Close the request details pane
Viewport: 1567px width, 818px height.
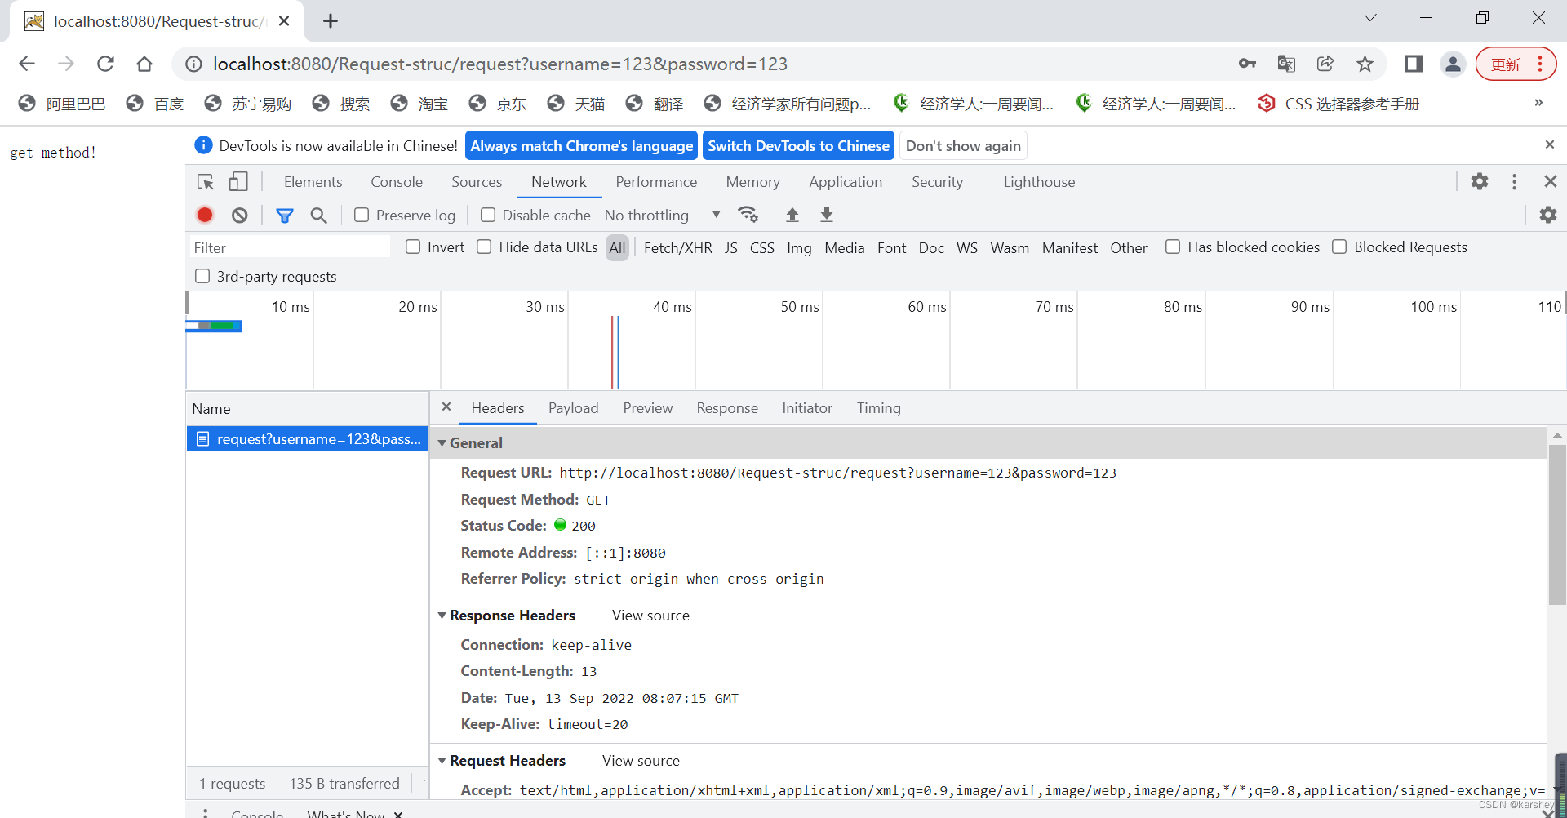coord(446,407)
